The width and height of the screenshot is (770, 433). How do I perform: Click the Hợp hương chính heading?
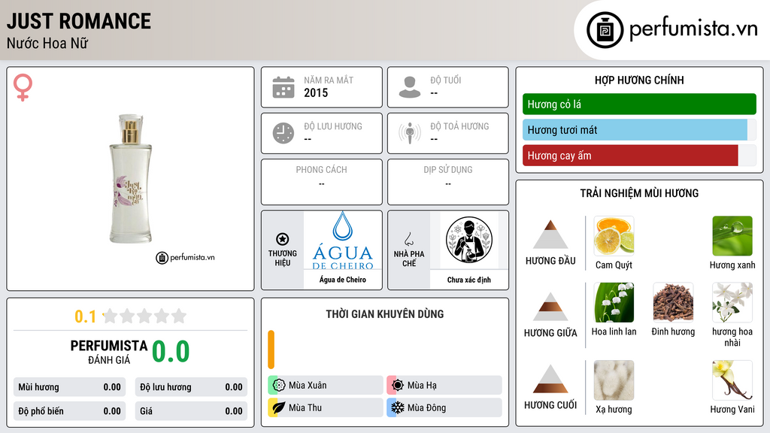click(x=639, y=80)
